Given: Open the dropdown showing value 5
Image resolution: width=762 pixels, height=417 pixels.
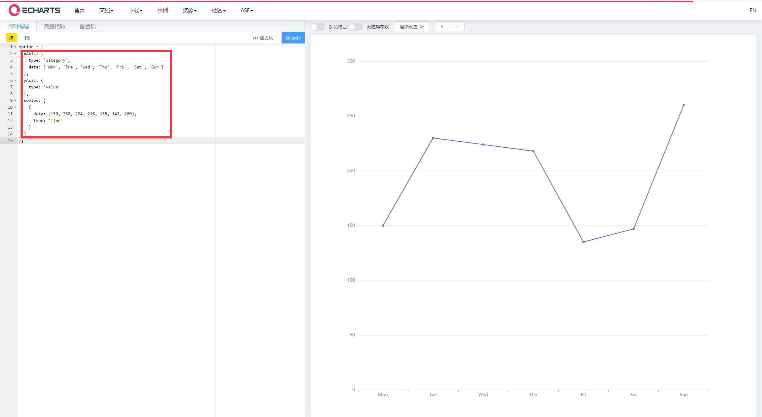Looking at the screenshot, I should coord(449,27).
